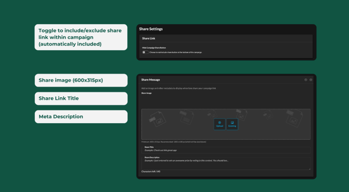Click the Share Link section header
This screenshot has width=349, height=192.
point(226,39)
